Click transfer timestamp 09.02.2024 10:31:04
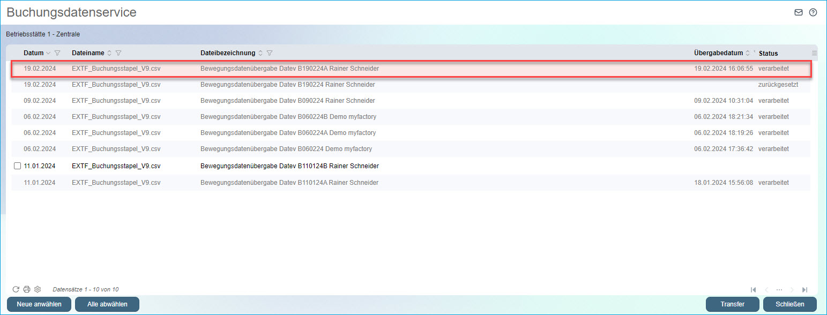 point(724,101)
